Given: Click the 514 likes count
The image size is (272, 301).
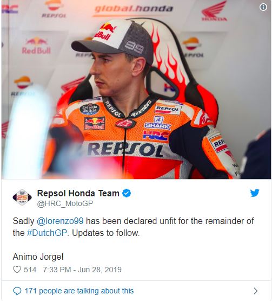Looking at the screenshot, I should (30, 270).
